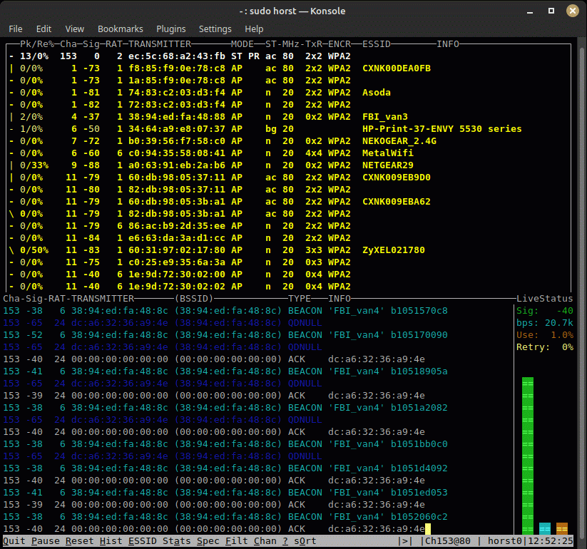Click the TRANSMITTER column header in top table
The width and height of the screenshot is (587, 549).
[160, 44]
